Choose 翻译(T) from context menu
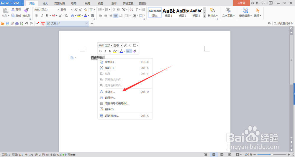Viewport: 295px width, 157px height. tap(125, 109)
